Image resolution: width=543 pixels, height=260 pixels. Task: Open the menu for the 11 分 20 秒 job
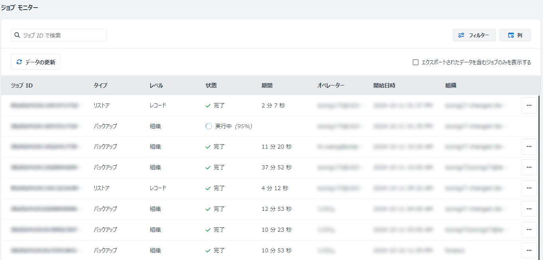click(x=529, y=147)
